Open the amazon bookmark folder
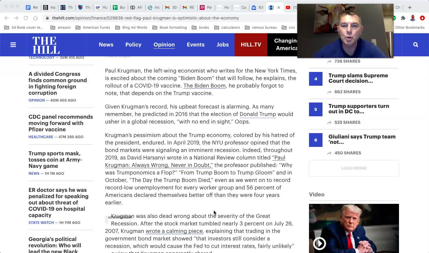Screen dimensions: 429x253 tap(61, 27)
